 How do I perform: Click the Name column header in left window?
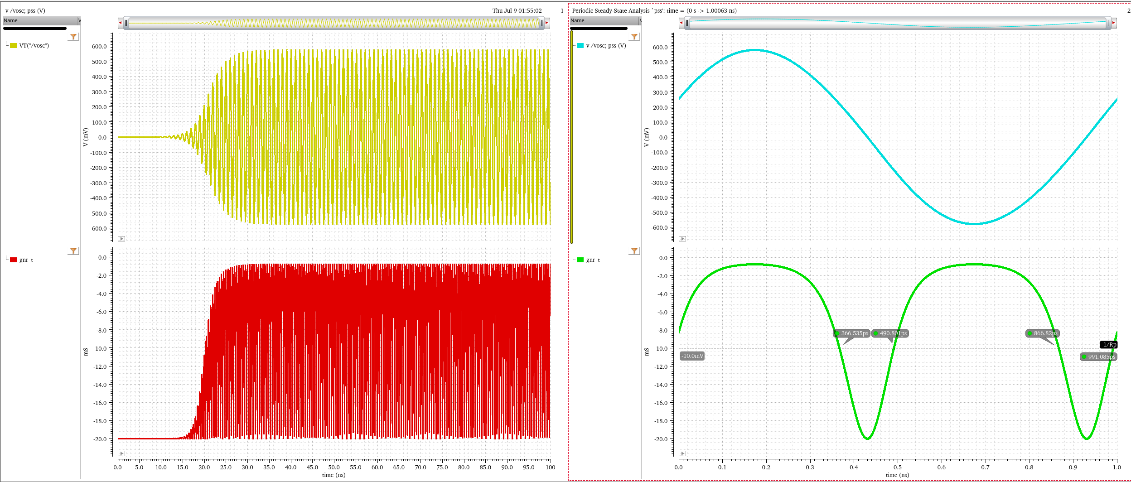click(40, 20)
